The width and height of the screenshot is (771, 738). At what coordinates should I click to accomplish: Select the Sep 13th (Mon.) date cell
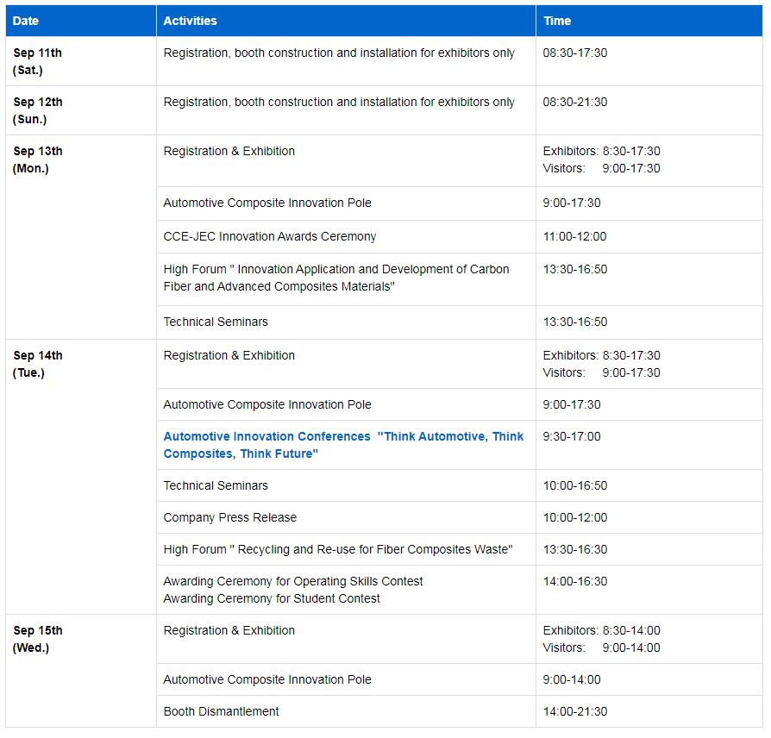coord(38,159)
